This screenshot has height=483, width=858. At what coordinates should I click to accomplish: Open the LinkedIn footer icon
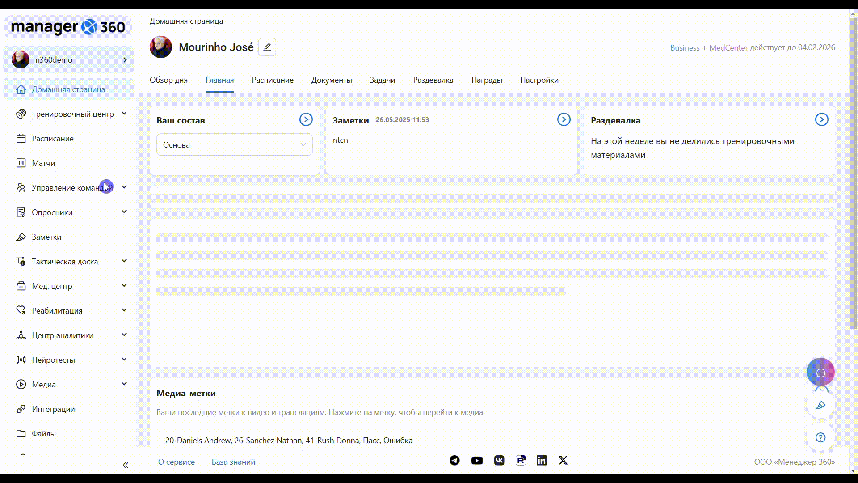coord(542,460)
